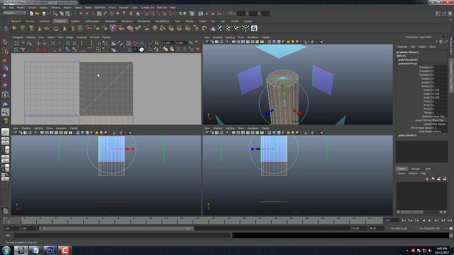Switch to the Rendering shelf tab
Viewport: 454px width, 255px height.
pos(144,21)
